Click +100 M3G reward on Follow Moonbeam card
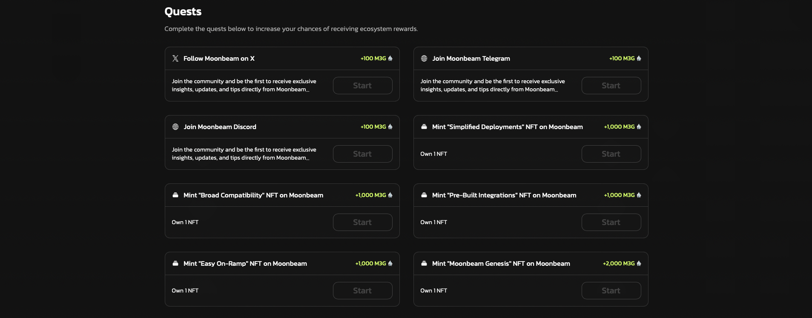 coord(373,58)
